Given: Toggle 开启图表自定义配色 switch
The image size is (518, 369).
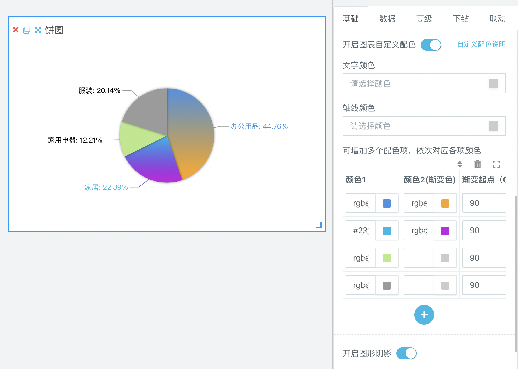Looking at the screenshot, I should coord(431,45).
